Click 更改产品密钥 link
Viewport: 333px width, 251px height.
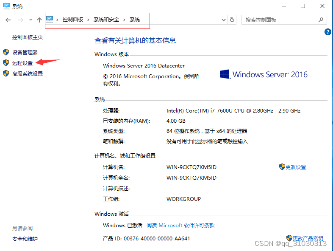pyautogui.click(x=308, y=238)
